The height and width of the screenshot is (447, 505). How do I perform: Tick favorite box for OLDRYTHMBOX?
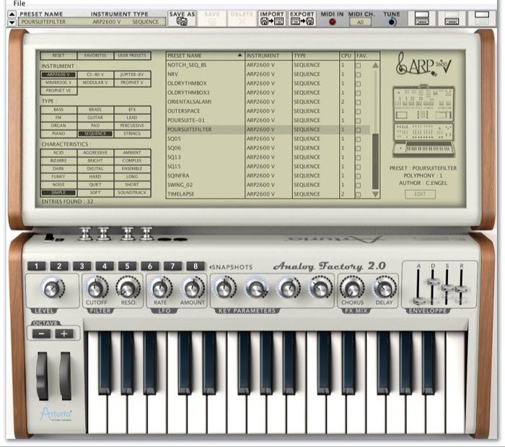click(x=358, y=84)
